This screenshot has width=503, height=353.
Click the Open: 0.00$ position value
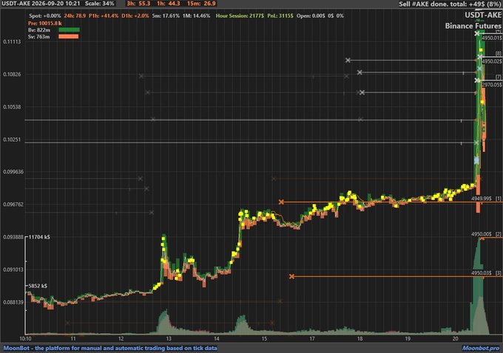tap(311, 16)
